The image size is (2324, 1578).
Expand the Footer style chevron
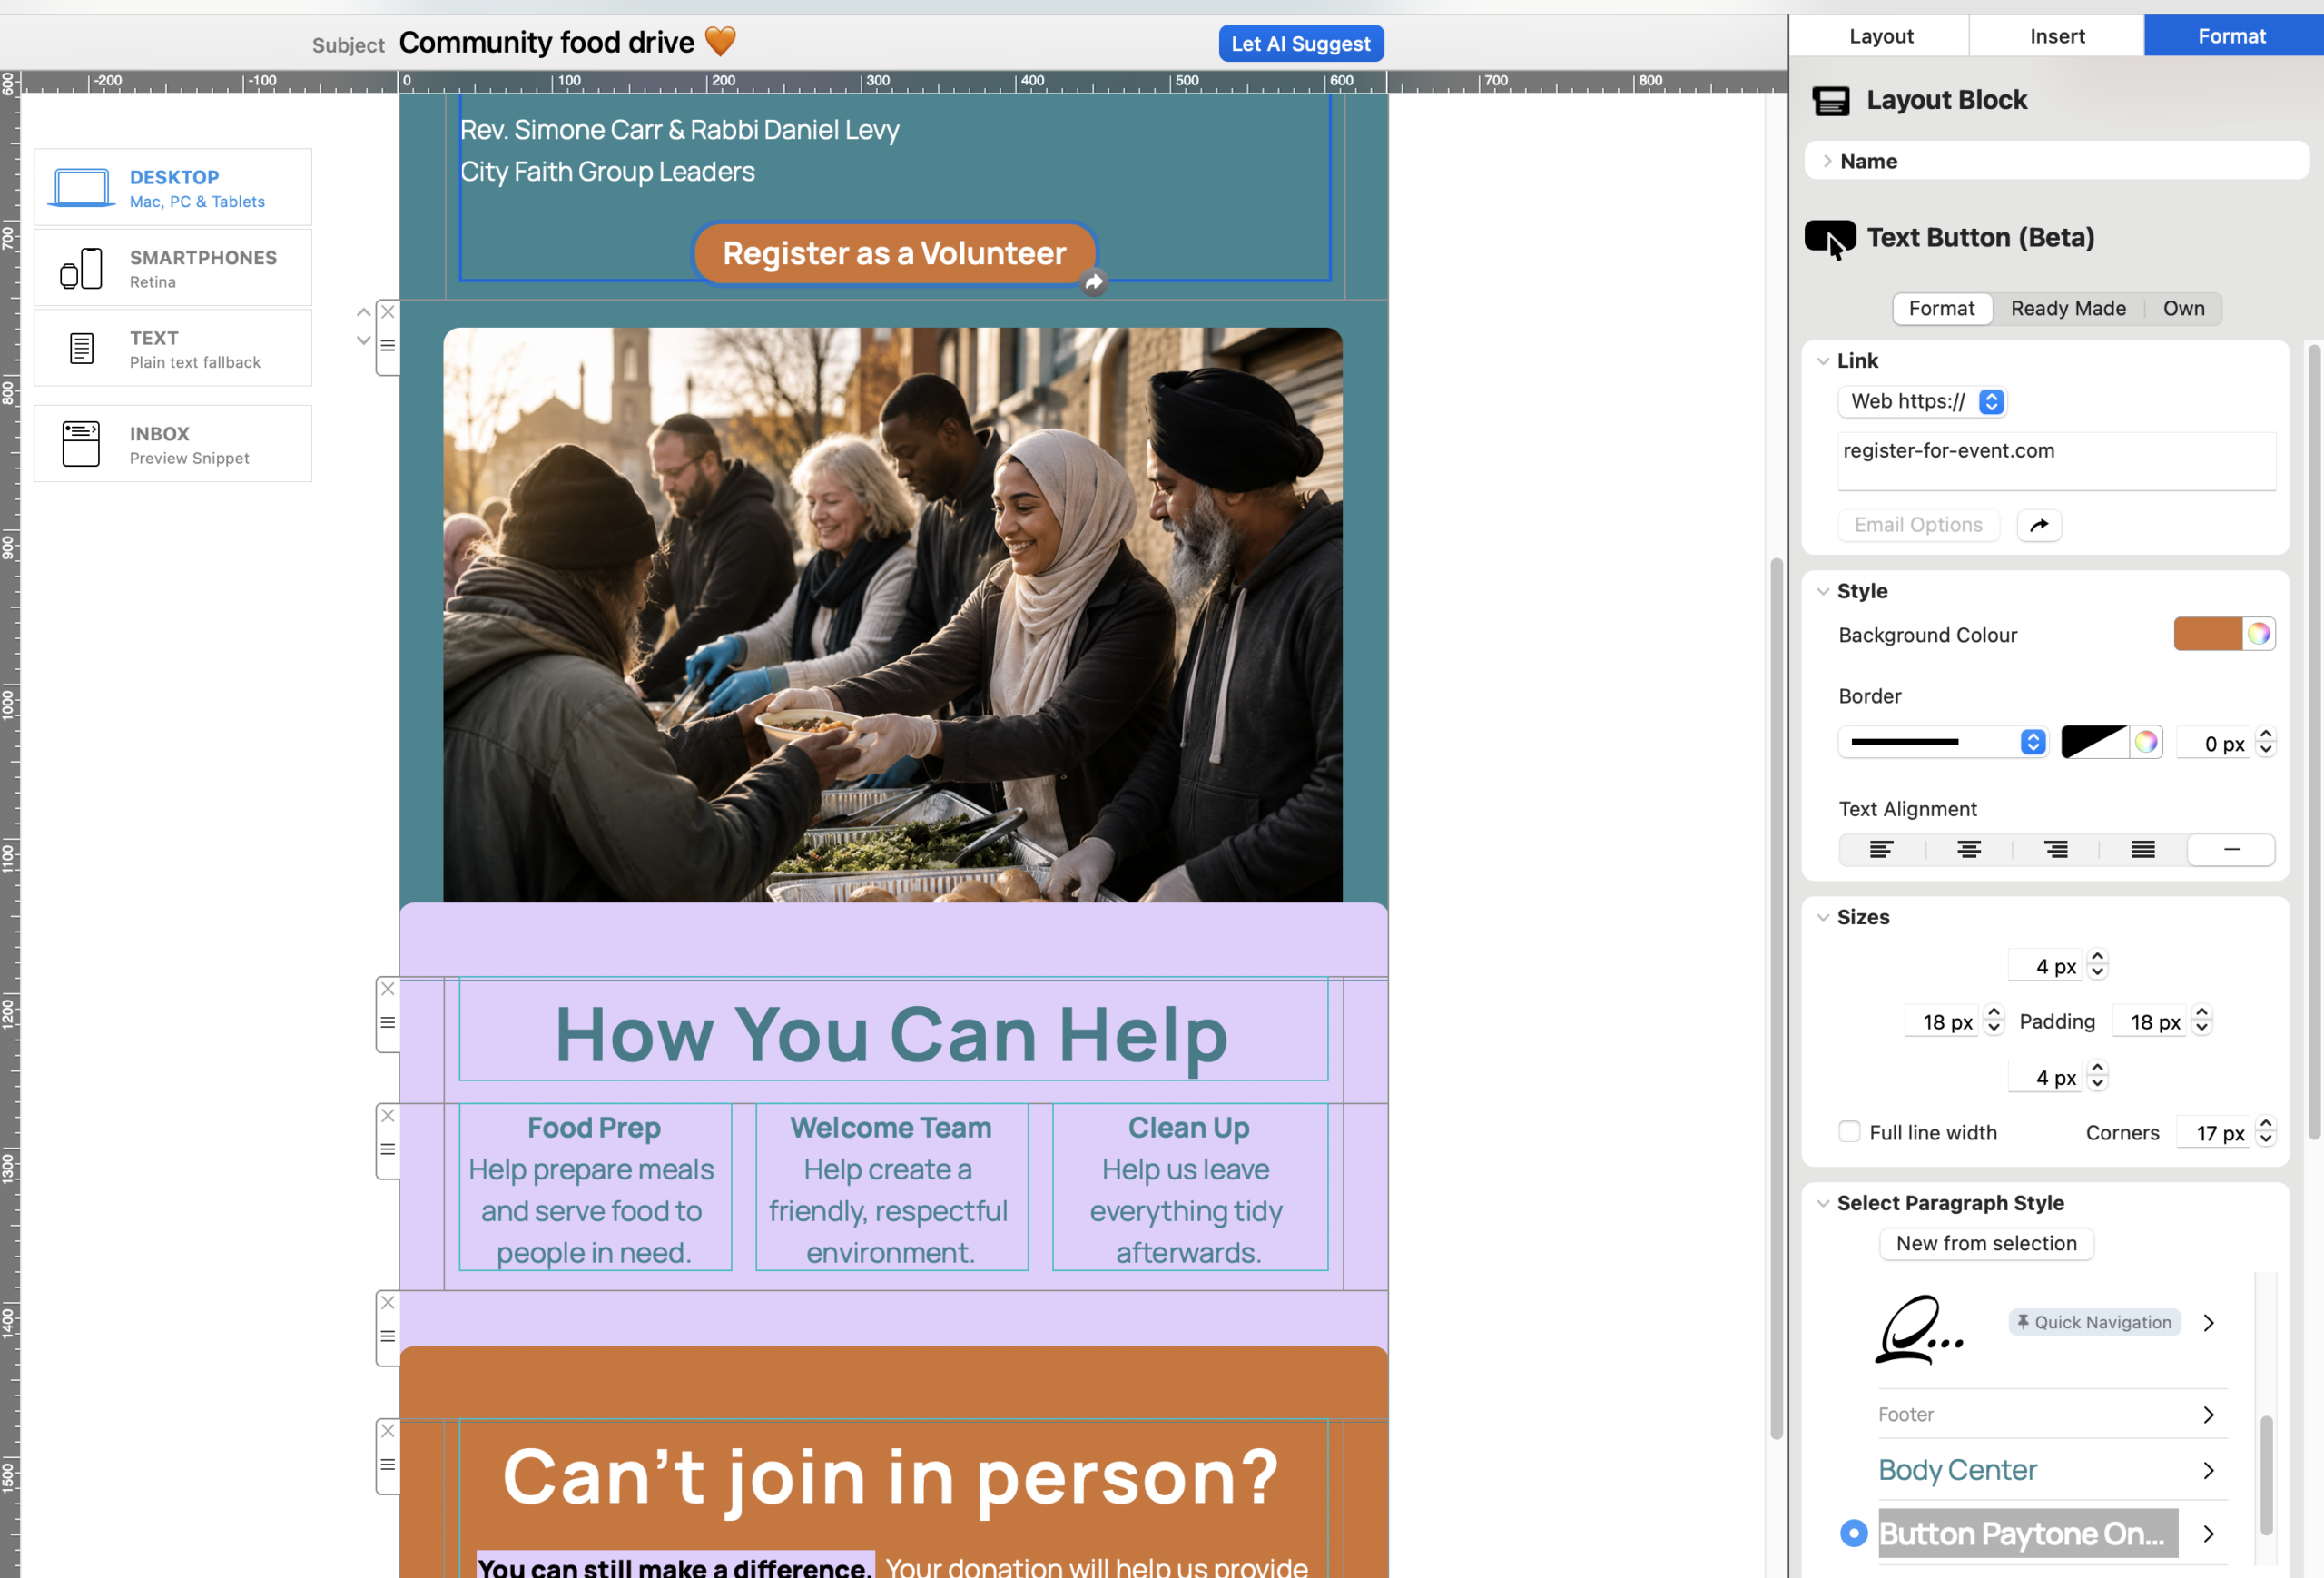(2209, 1415)
